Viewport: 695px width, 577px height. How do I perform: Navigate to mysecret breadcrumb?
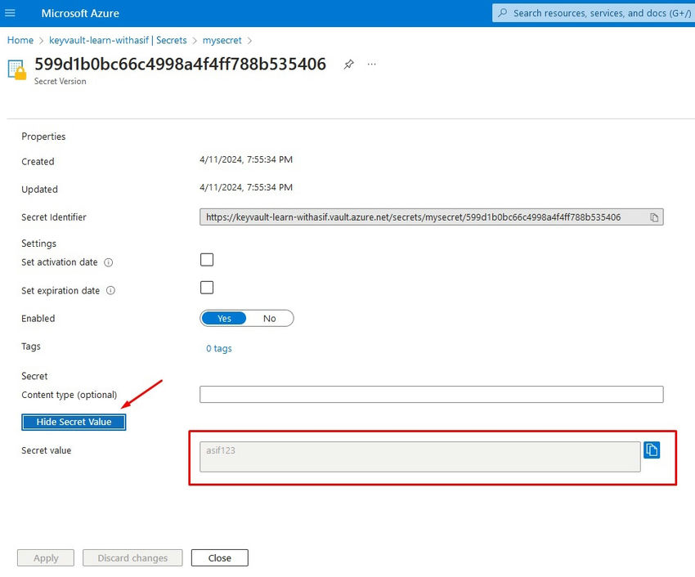(x=222, y=40)
